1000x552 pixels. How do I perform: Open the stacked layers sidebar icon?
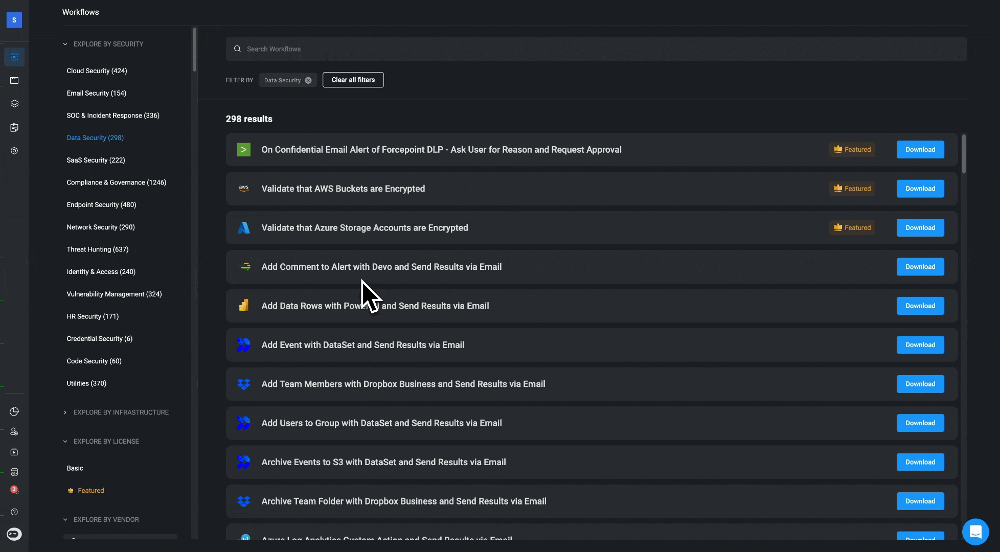click(x=14, y=104)
